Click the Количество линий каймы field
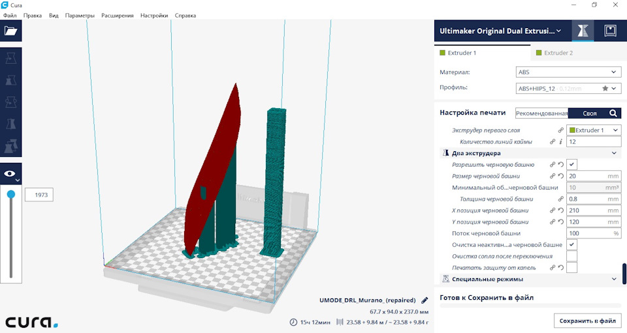This screenshot has height=333, width=627. click(x=594, y=141)
